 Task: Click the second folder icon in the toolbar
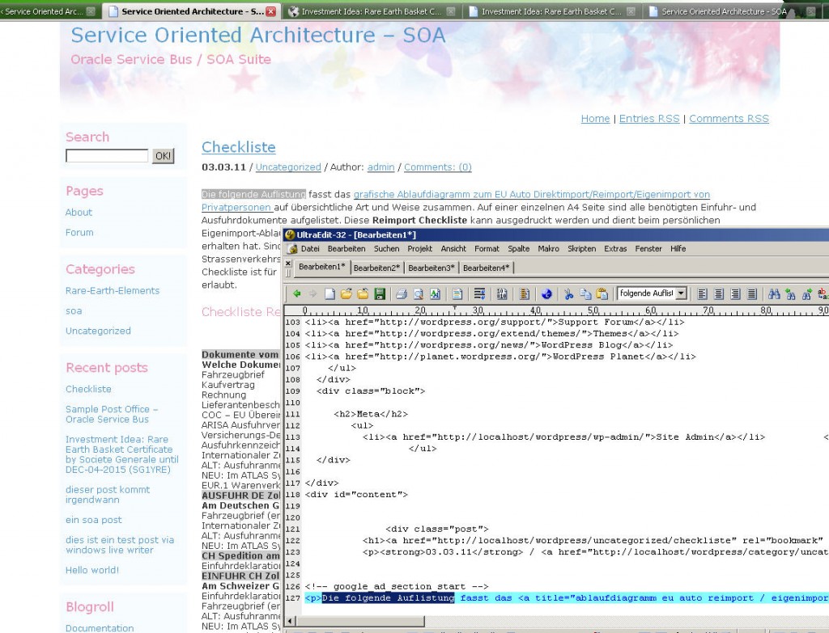[x=363, y=293]
